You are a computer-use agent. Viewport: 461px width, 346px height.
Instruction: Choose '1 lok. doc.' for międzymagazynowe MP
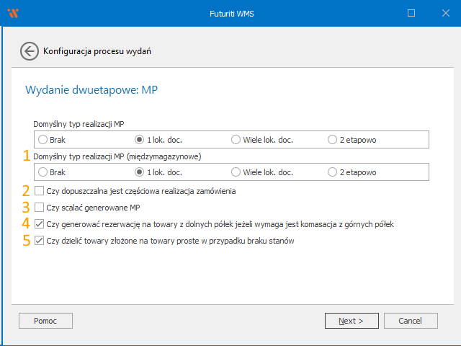tap(140, 172)
